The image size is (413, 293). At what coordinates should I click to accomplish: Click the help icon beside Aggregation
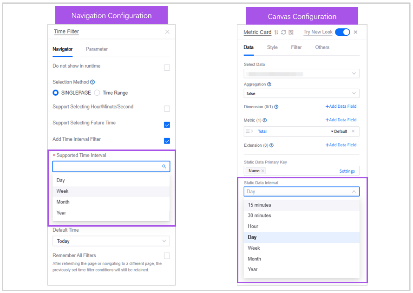(269, 85)
